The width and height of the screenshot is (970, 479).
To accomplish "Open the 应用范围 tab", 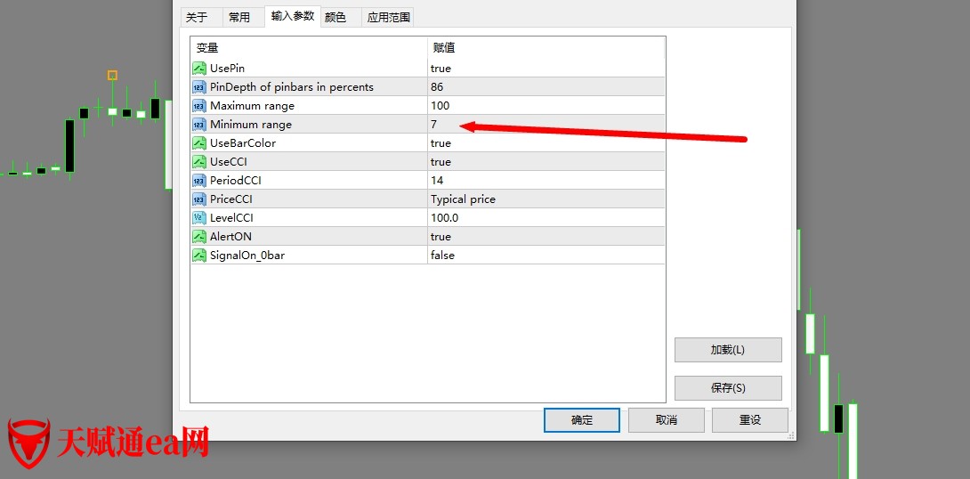I will tap(389, 17).
